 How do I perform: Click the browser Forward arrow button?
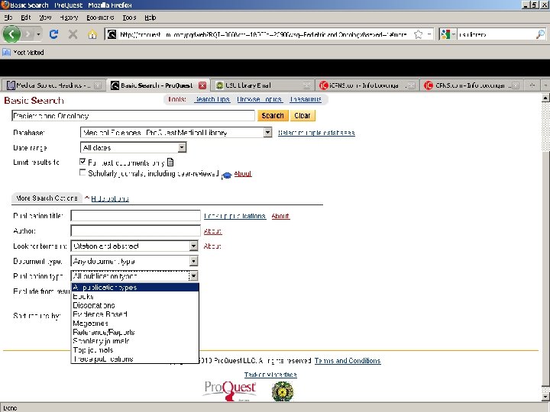(x=27, y=34)
